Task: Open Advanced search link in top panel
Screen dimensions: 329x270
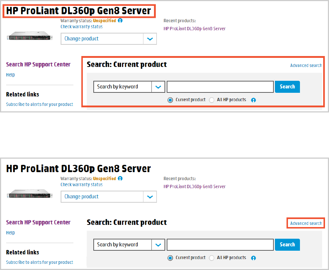Action: point(306,65)
